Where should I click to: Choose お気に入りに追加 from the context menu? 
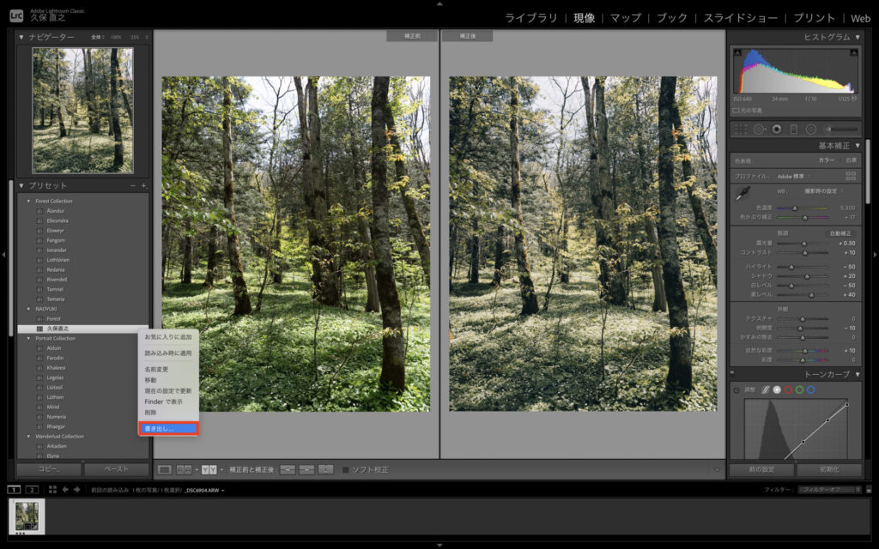(x=168, y=337)
